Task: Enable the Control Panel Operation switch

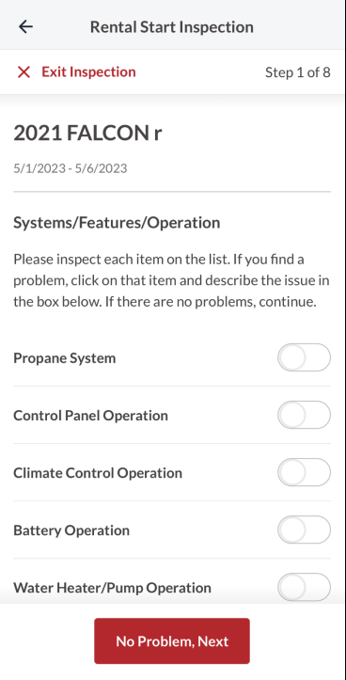Action: [x=304, y=415]
